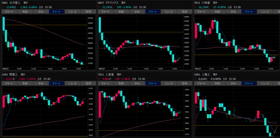This screenshot has height=138, width=280.
Task: Open 信用 tab in 三菱重 panel
Action: pyautogui.click(x=184, y=83)
